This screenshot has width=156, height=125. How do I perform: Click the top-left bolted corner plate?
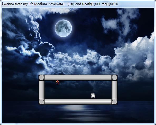(41, 77)
